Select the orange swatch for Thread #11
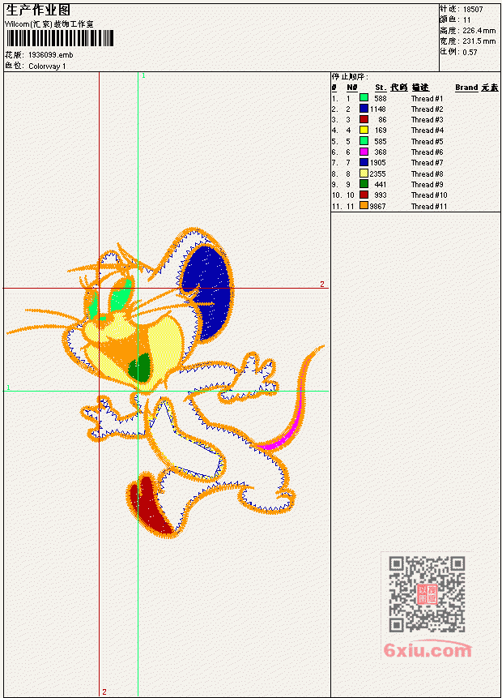The height and width of the screenshot is (698, 502). pos(364,206)
